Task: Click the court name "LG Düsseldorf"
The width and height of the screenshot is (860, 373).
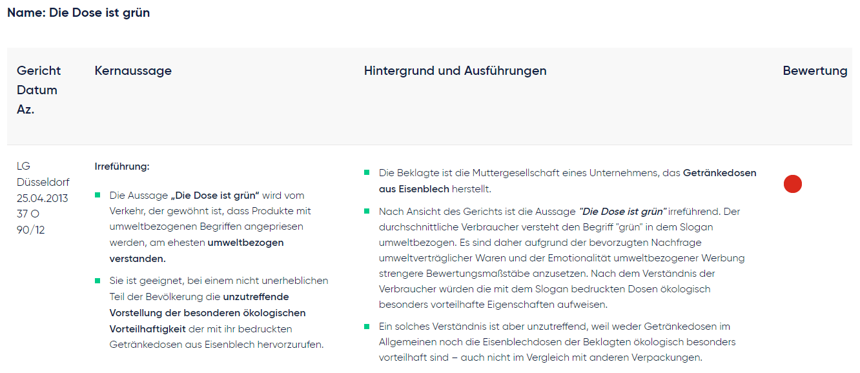Action: tap(43, 174)
